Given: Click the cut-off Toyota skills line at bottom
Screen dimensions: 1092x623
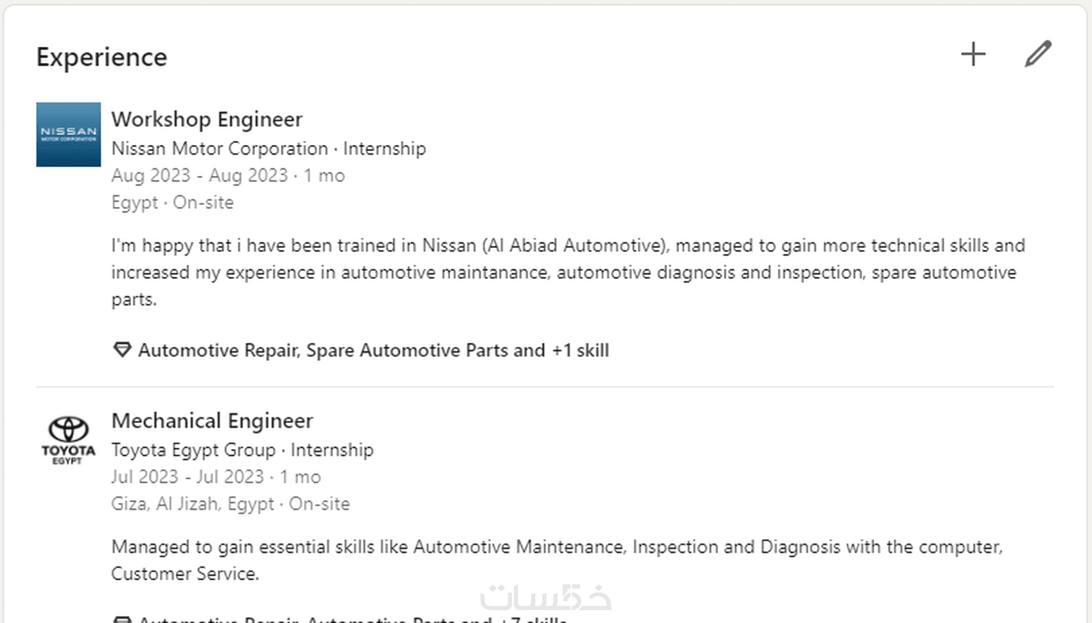Looking at the screenshot, I should click(x=352, y=619).
